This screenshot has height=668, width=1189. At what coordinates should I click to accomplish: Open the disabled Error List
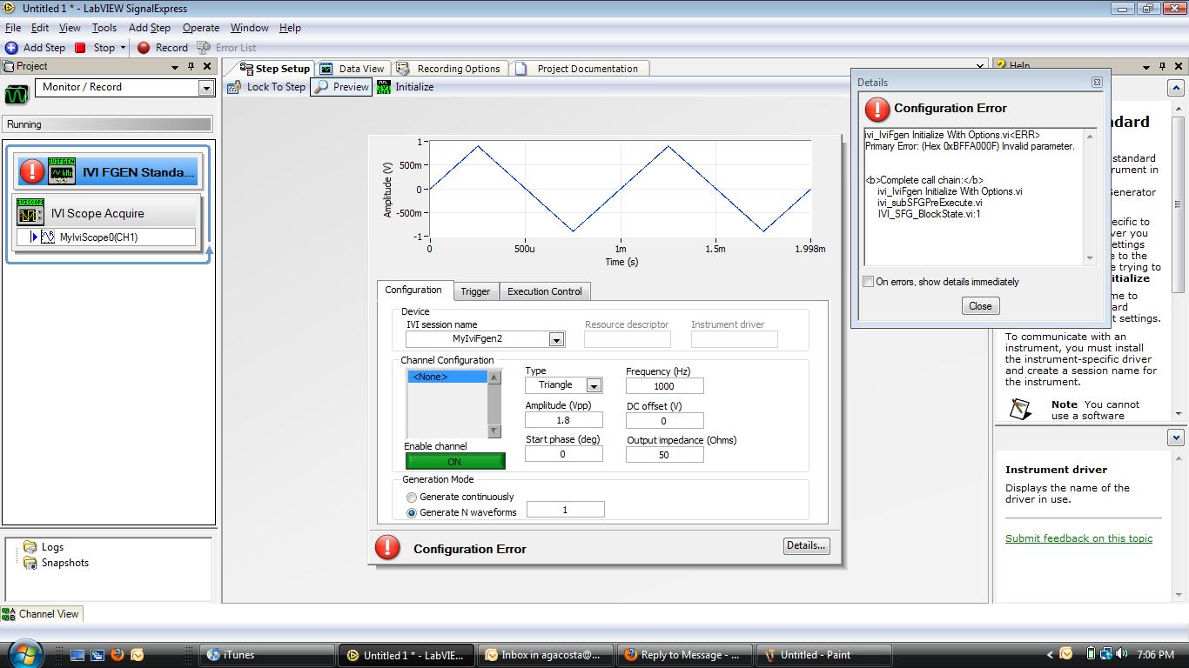pos(226,48)
